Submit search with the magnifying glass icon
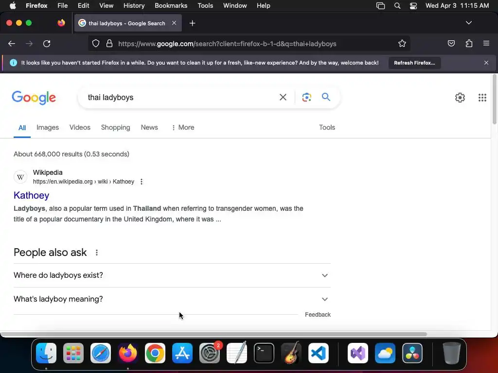Image resolution: width=498 pixels, height=373 pixels. [x=326, y=97]
